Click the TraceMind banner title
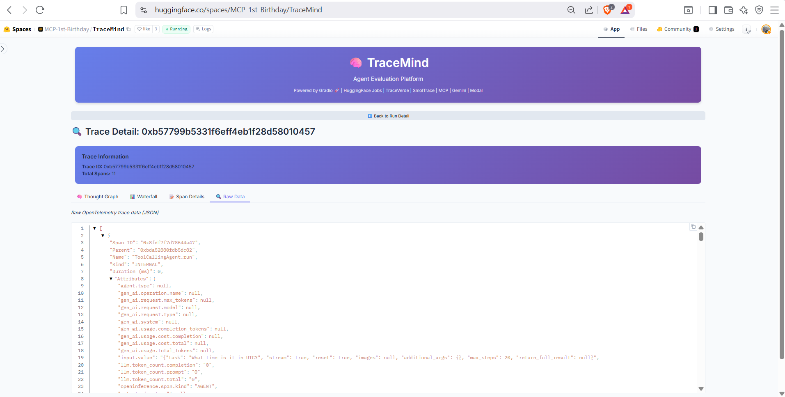785x397 pixels. pyautogui.click(x=398, y=62)
